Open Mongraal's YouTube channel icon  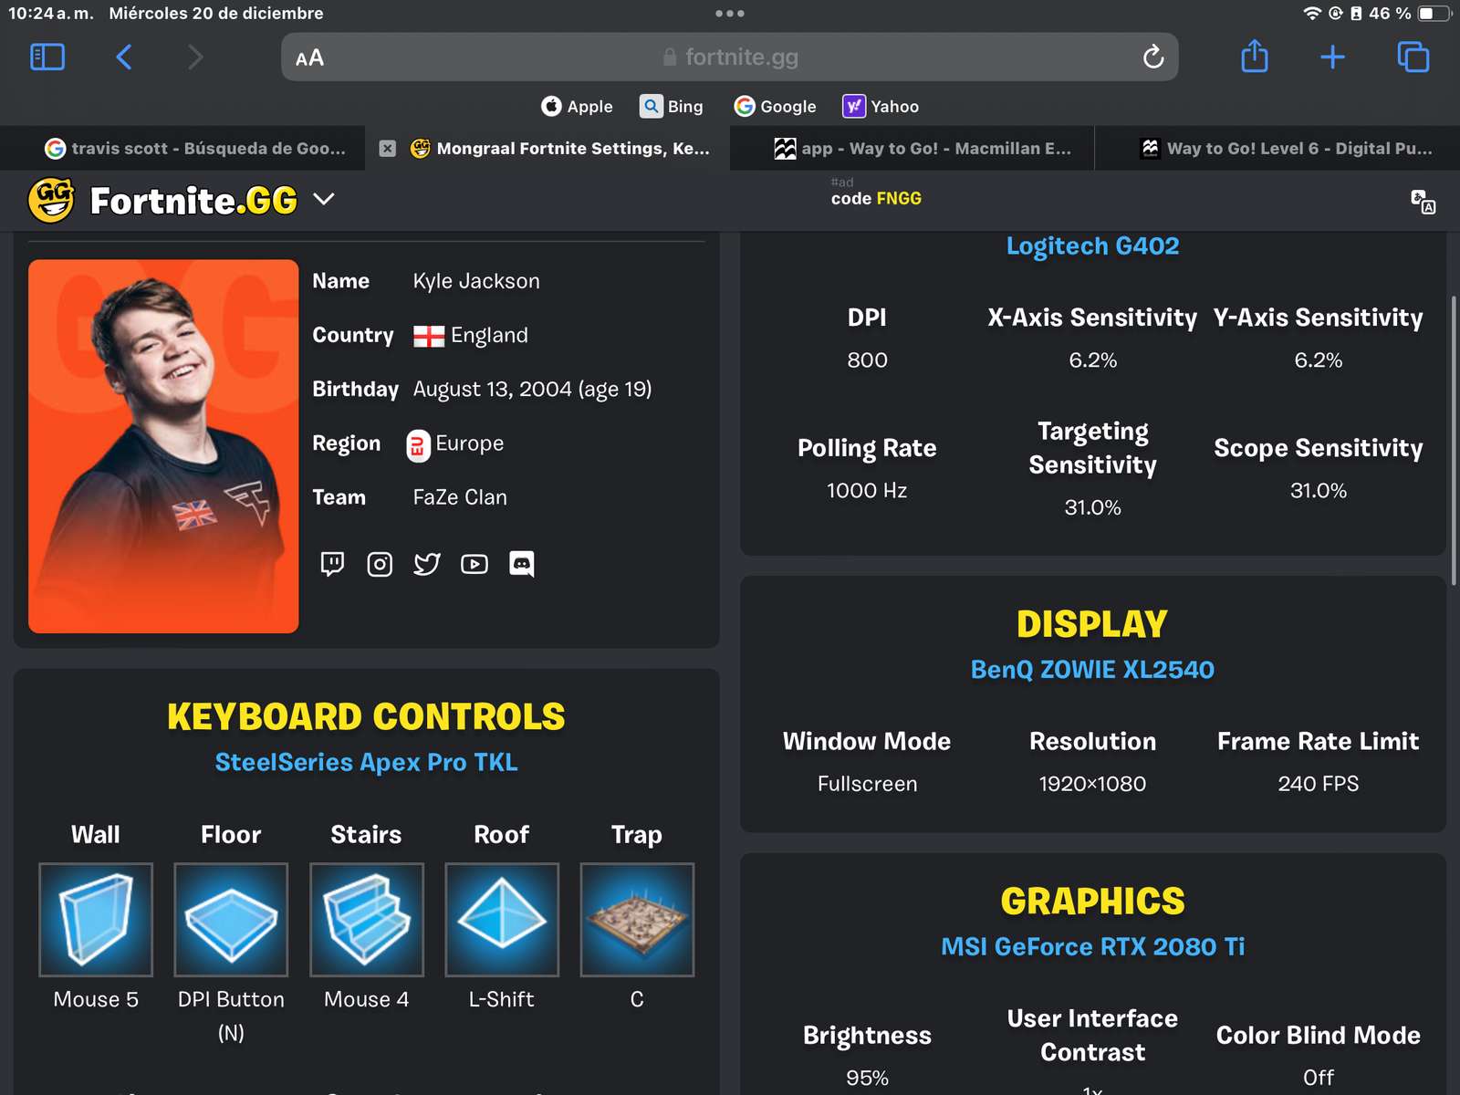[x=474, y=564]
